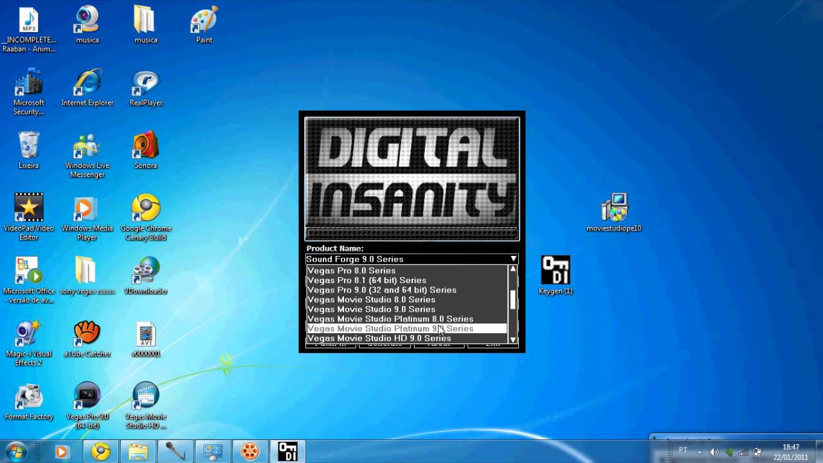This screenshot has height=463, width=823.
Task: Open the volume speaker tray icon
Action: click(x=714, y=452)
